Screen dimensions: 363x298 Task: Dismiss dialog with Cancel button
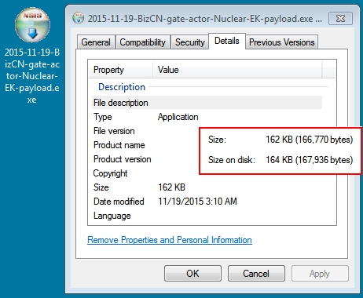(256, 274)
